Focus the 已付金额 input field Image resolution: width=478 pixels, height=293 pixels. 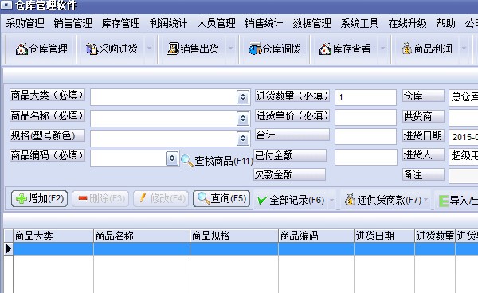(366, 157)
